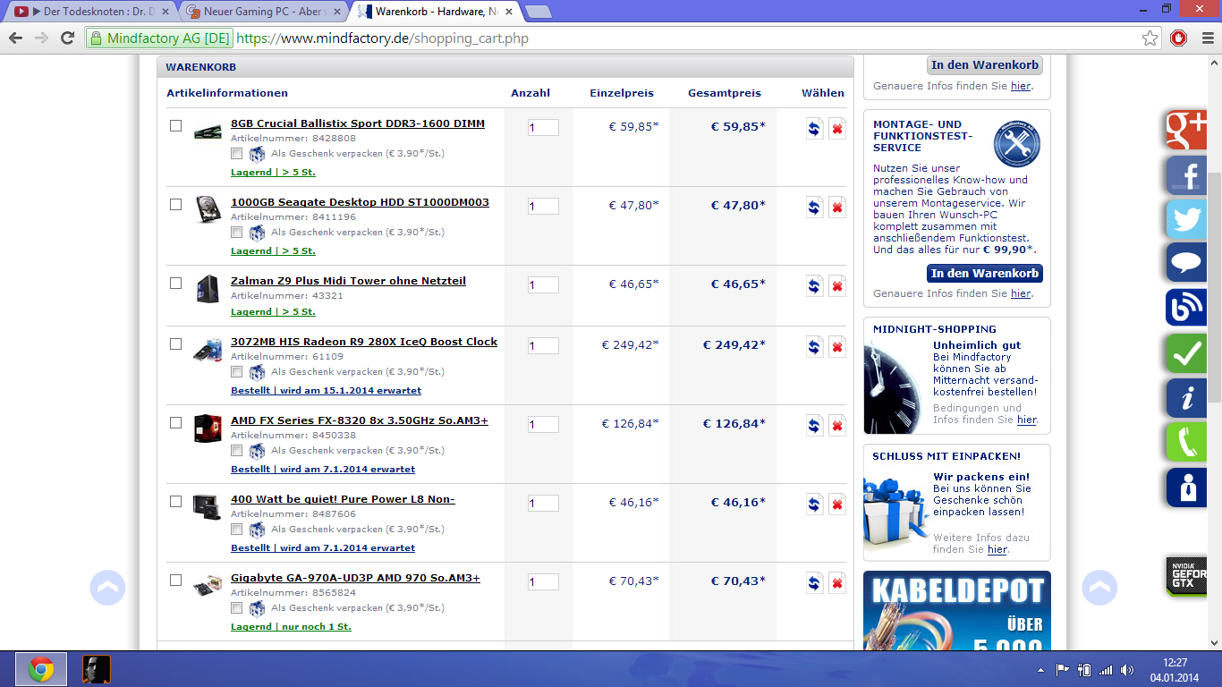The height and width of the screenshot is (687, 1222).
Task: Open the Gigabyte GA-970A-UD3P product link
Action: click(x=355, y=578)
